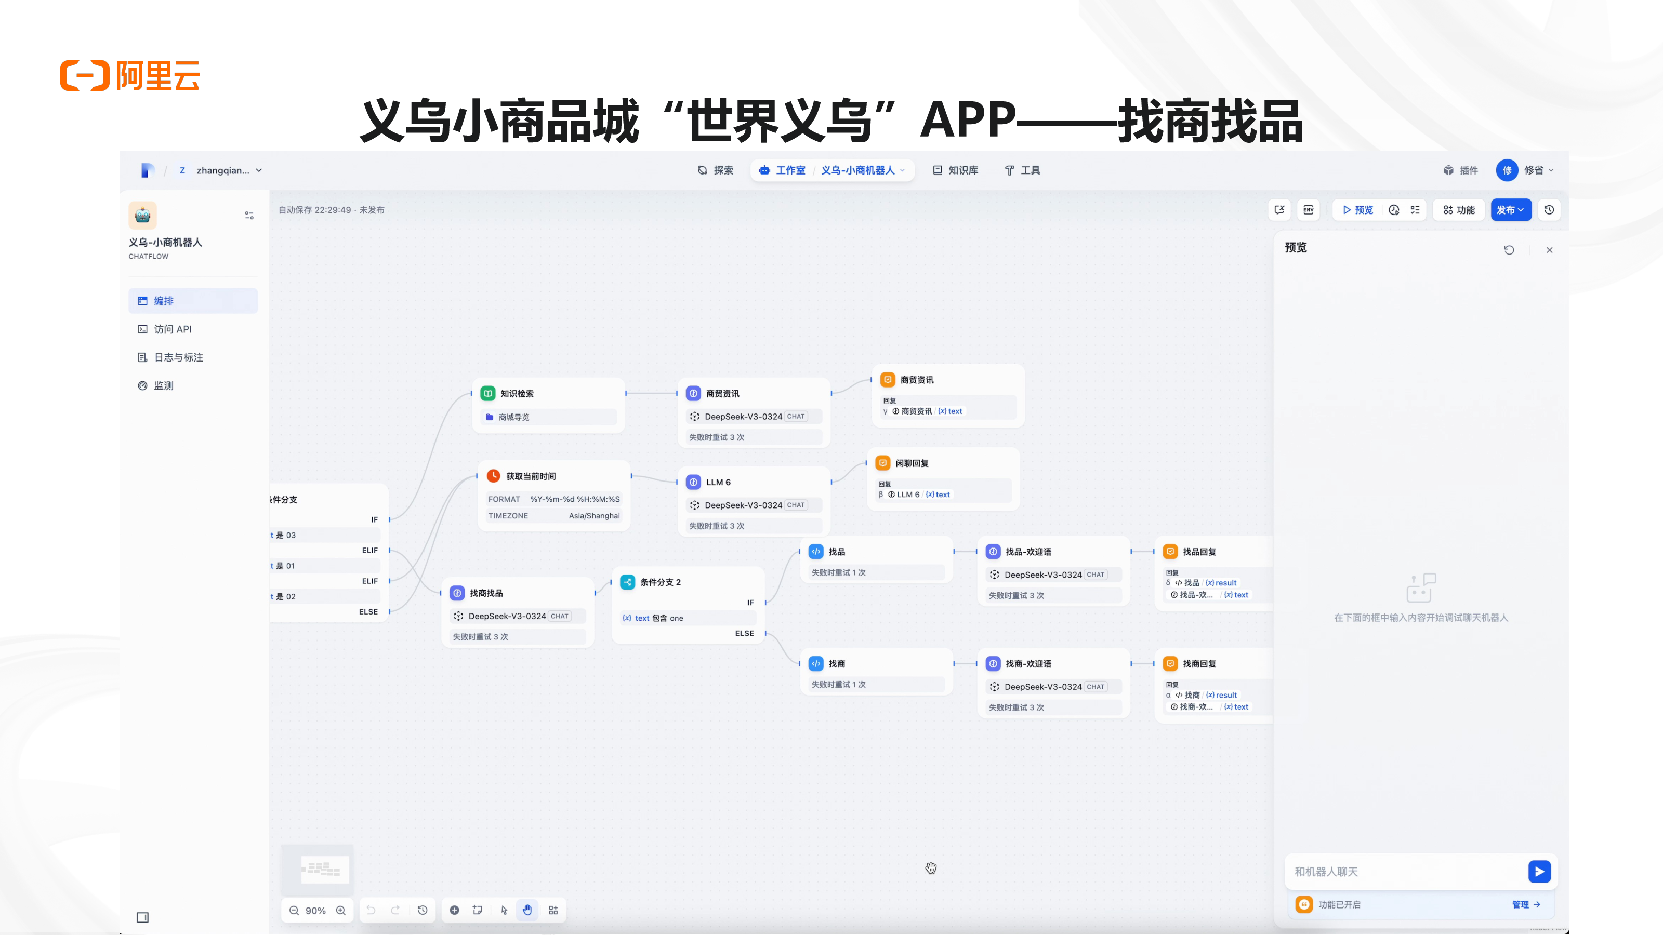The image size is (1663, 935).
Task: Click the 找品回复 reply node
Action: (x=1213, y=573)
